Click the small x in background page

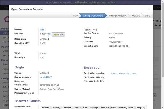pos(155,105)
